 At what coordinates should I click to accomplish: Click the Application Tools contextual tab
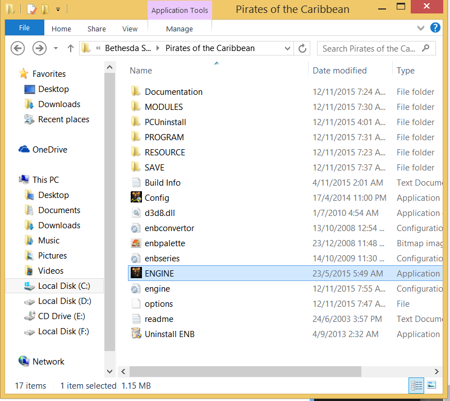(x=180, y=10)
